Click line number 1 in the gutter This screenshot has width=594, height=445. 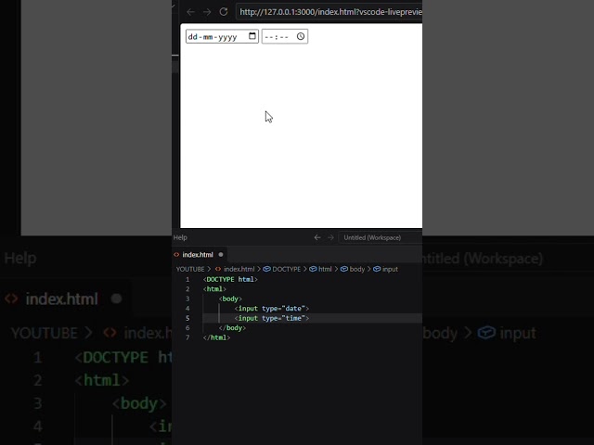187,279
